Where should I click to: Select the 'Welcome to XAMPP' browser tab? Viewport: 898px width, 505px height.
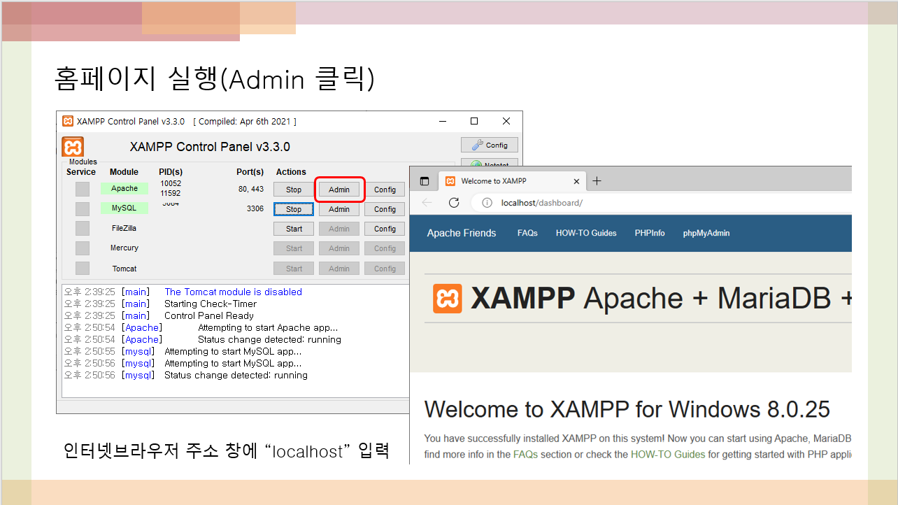coord(511,181)
